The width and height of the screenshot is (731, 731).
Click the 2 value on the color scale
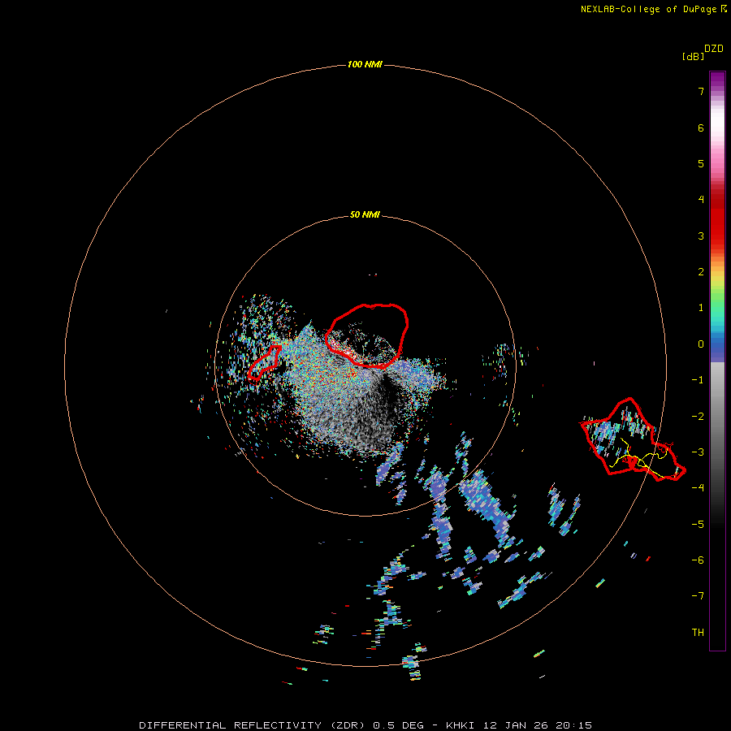(701, 272)
